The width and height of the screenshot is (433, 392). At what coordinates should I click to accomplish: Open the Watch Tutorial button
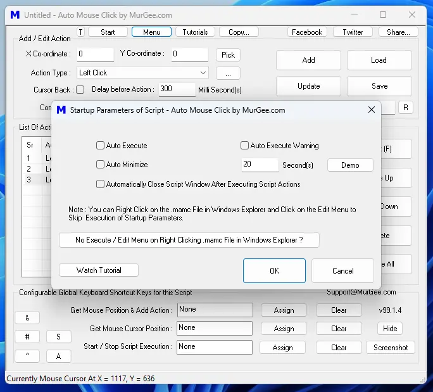[x=99, y=270]
